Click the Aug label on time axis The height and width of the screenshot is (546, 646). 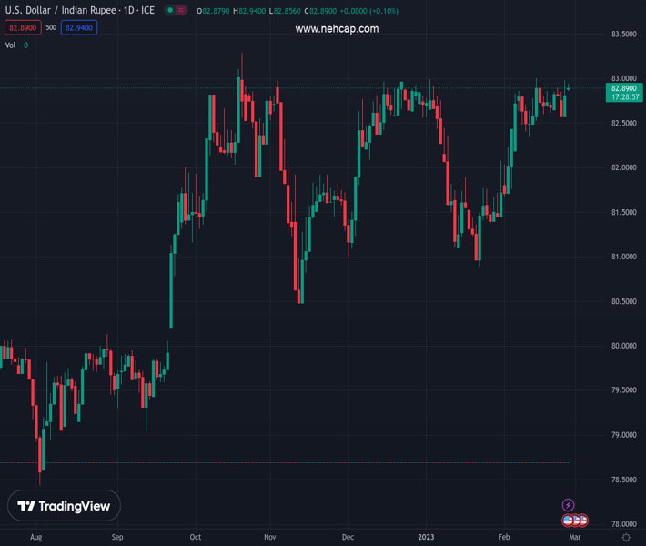[x=36, y=538]
